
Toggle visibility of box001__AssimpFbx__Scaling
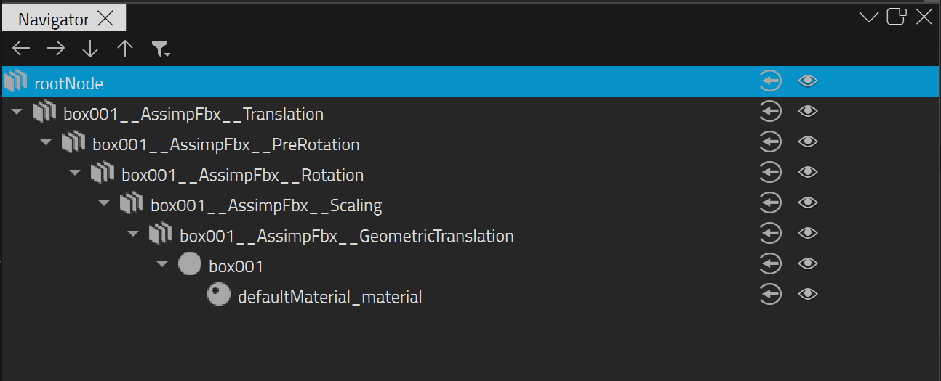point(808,202)
